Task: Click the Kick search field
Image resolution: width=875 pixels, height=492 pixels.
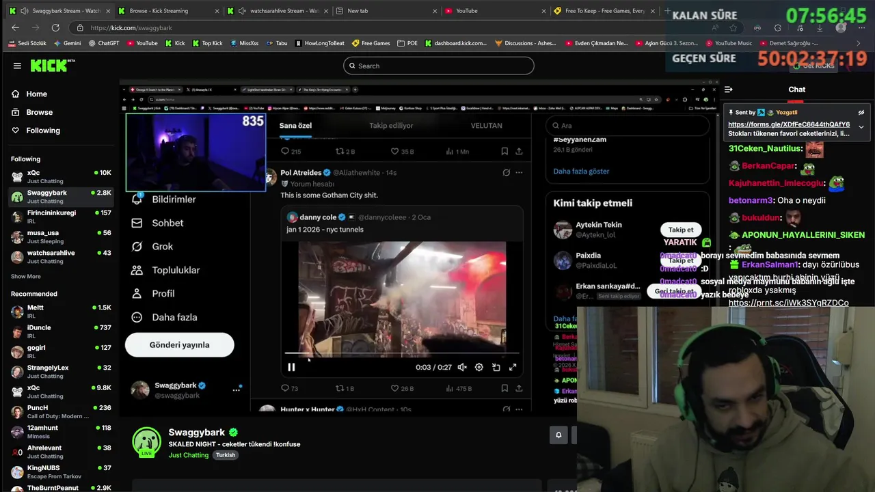Action: point(438,66)
